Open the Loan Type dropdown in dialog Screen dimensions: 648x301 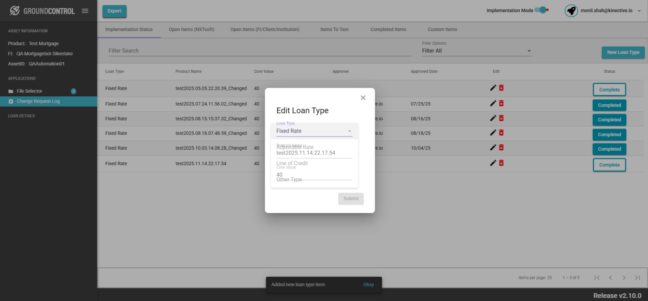tap(314, 131)
